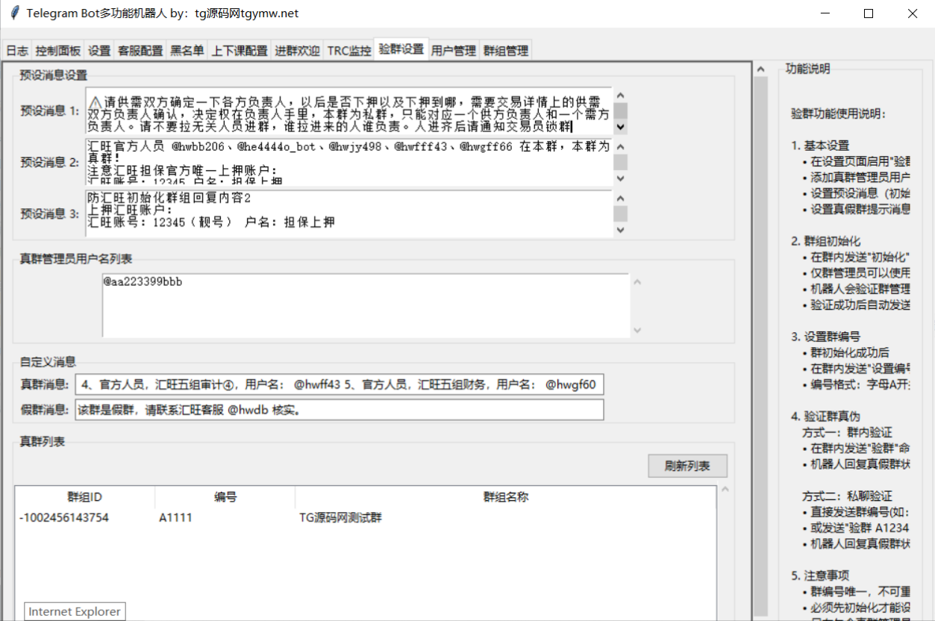Go to the 黑名单 tab
Image resolution: width=935 pixels, height=621 pixels.
(187, 51)
